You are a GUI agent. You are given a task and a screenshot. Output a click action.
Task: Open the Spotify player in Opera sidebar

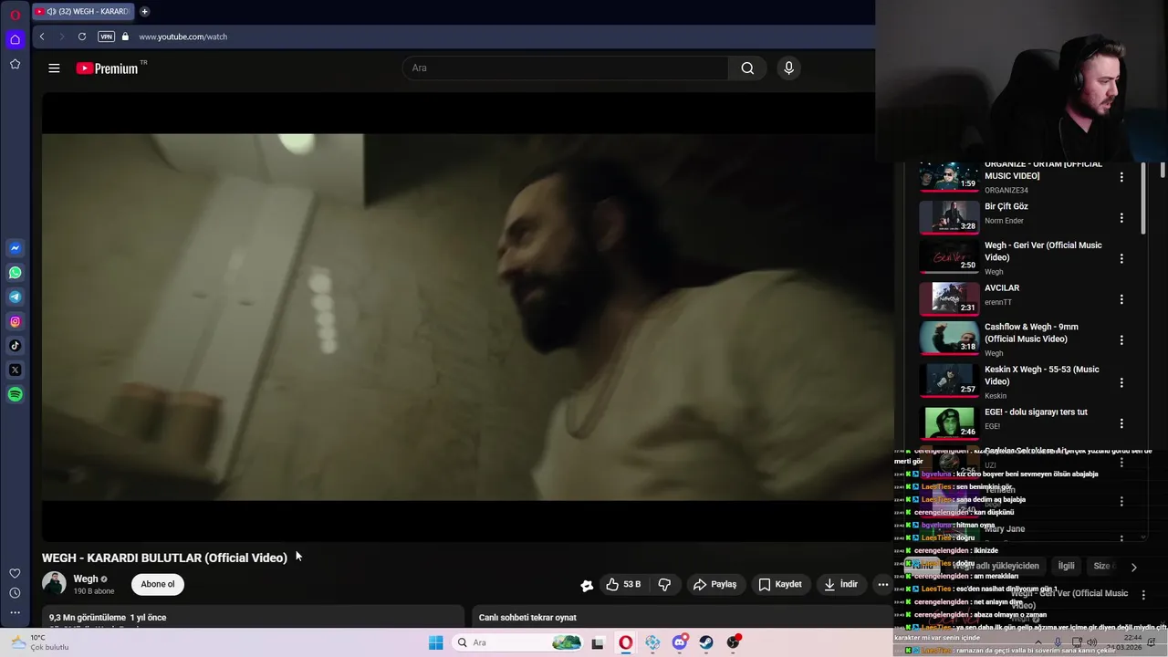[x=15, y=394]
